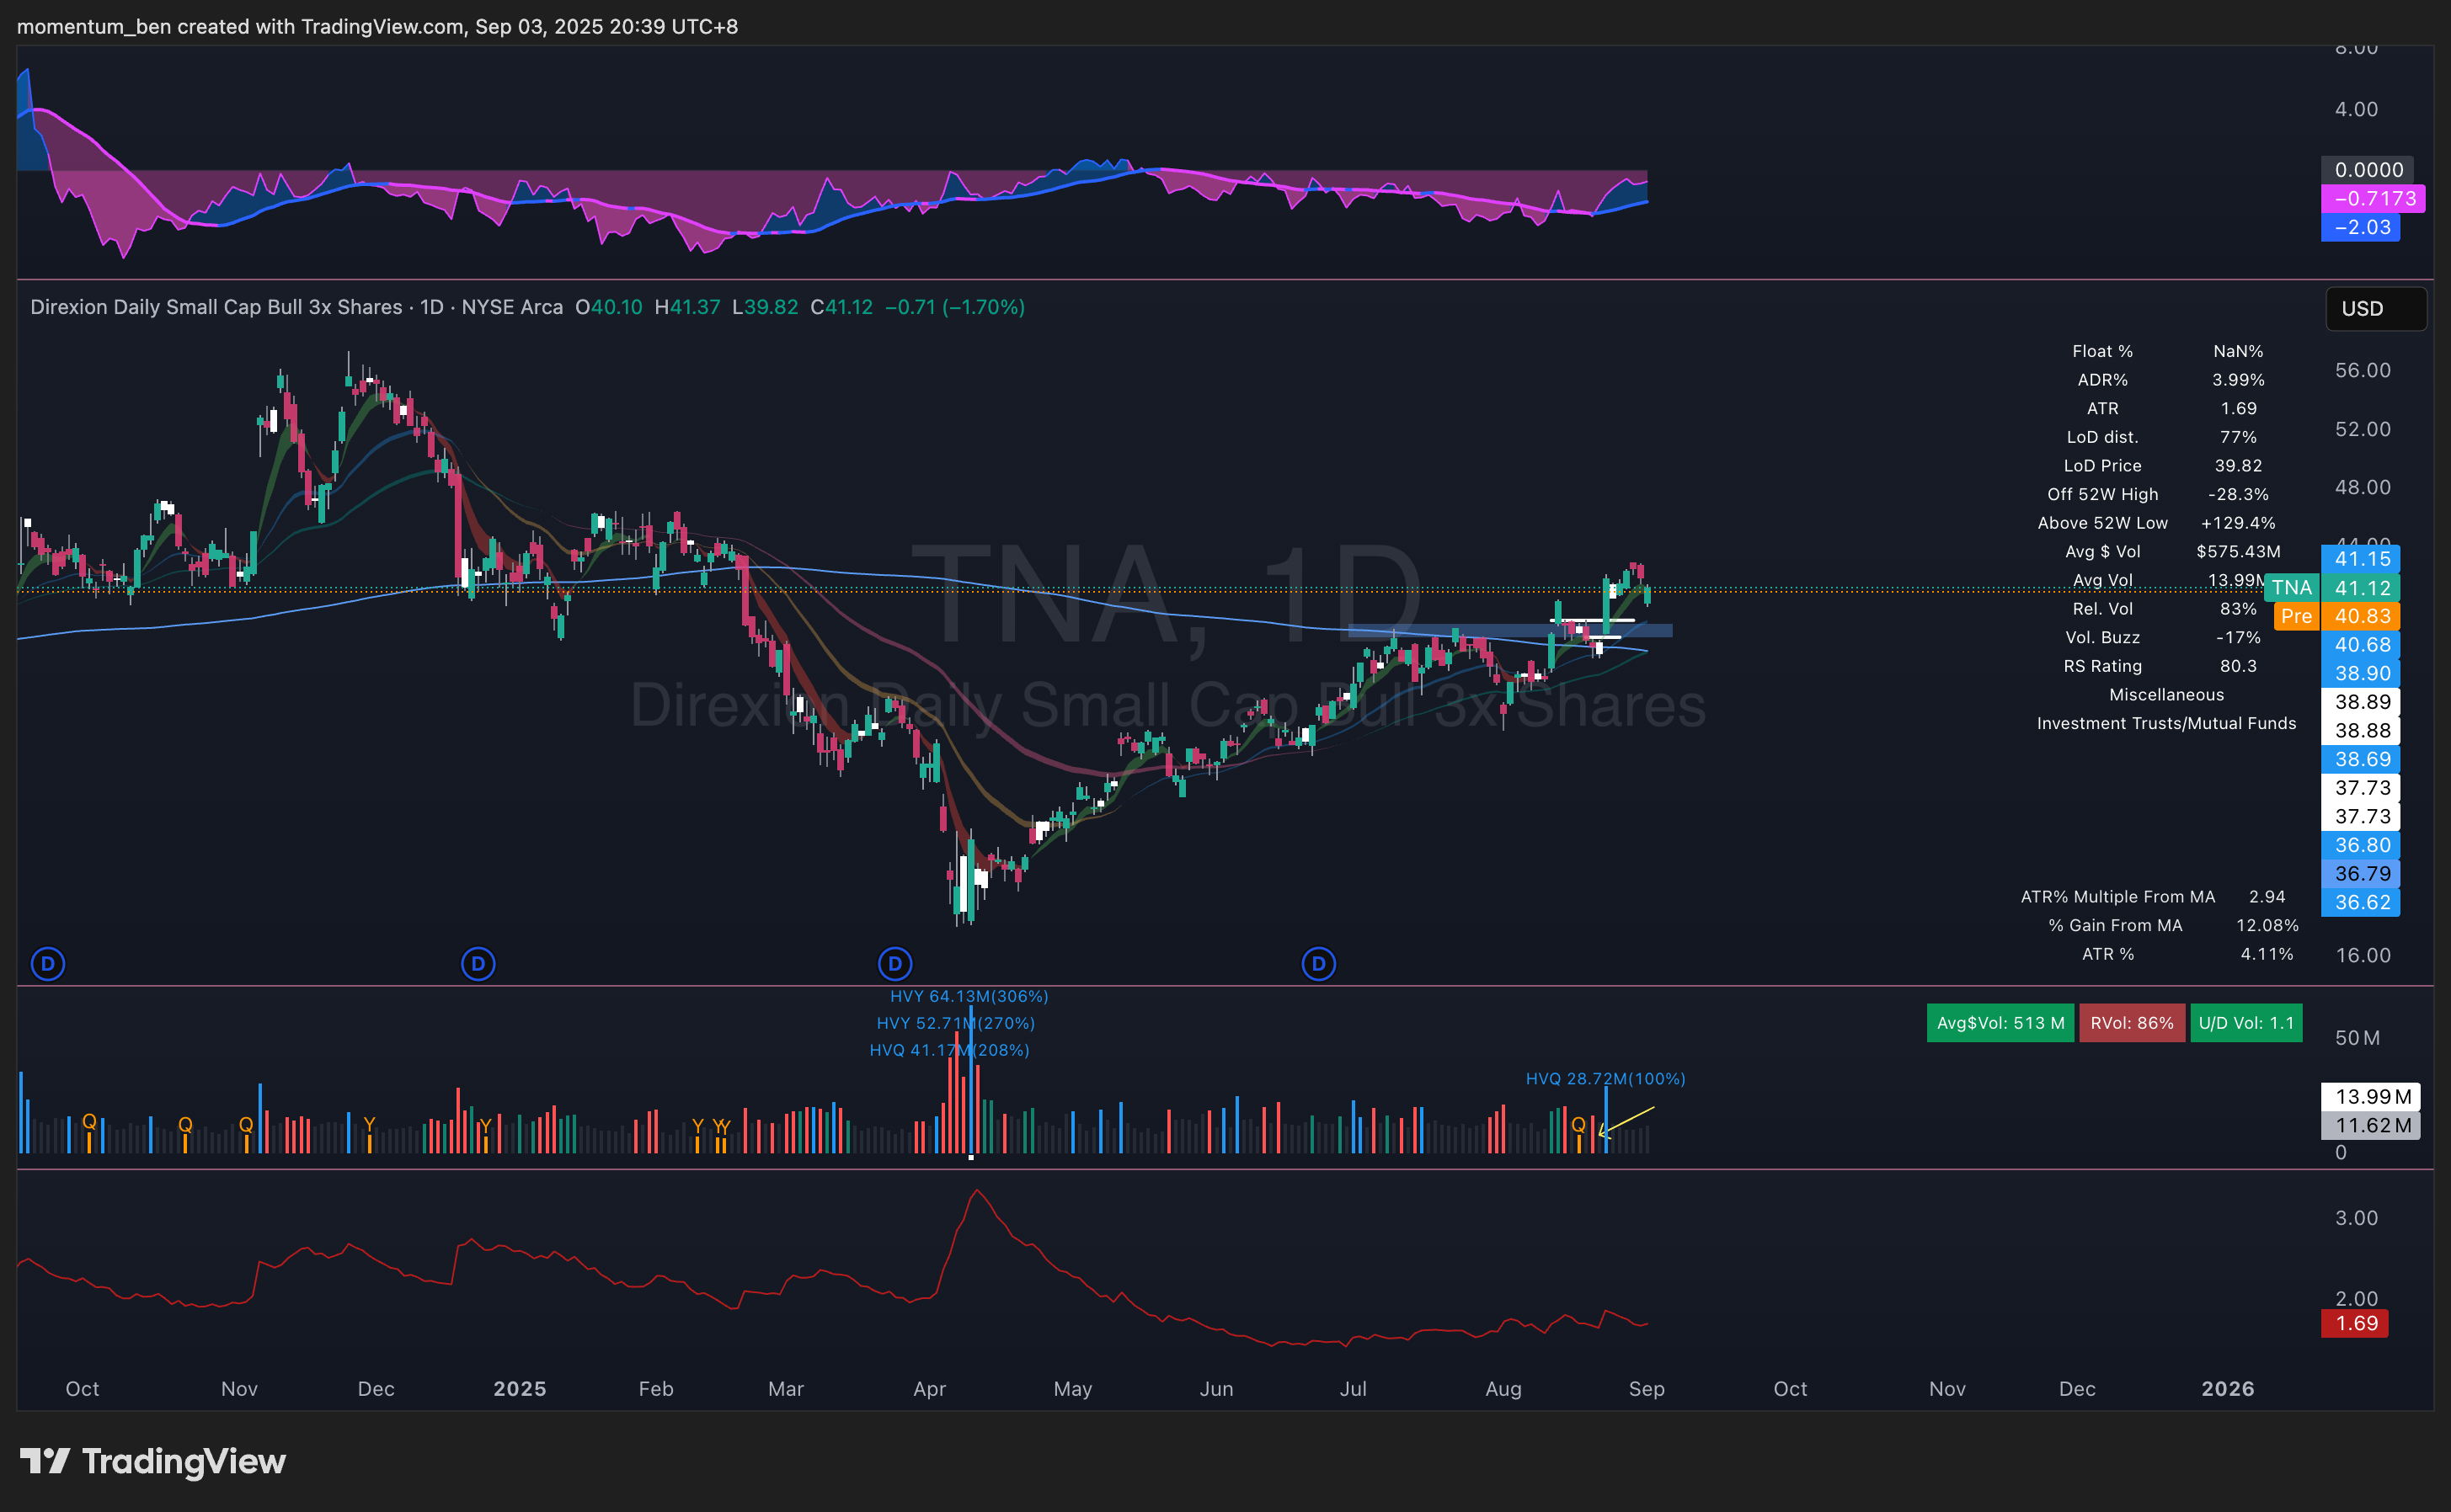Click the TradingView logo
Image resolution: width=2451 pixels, height=1512 pixels.
pos(153,1461)
